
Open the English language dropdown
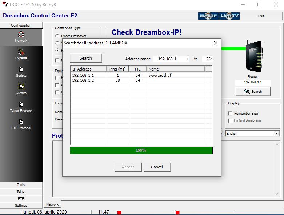252,134
